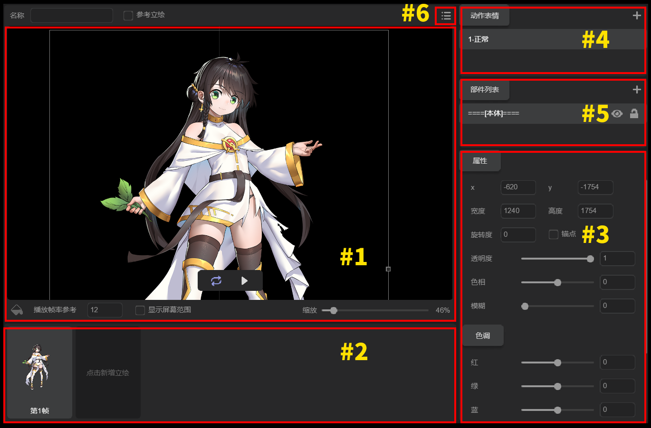Click the 高度 field
Image resolution: width=651 pixels, height=428 pixels.
tap(595, 211)
